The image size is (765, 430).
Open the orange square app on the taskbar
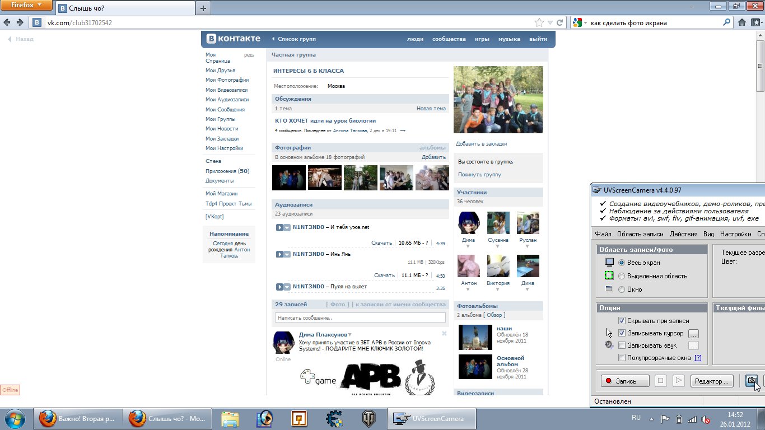click(300, 419)
